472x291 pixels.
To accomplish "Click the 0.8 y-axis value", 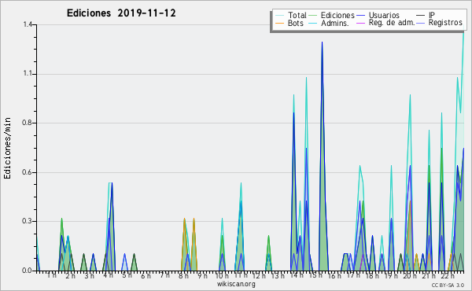I will [x=27, y=123].
